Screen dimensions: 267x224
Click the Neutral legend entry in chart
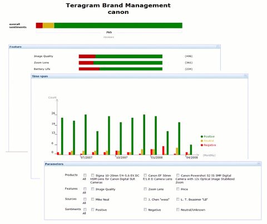click(207, 141)
